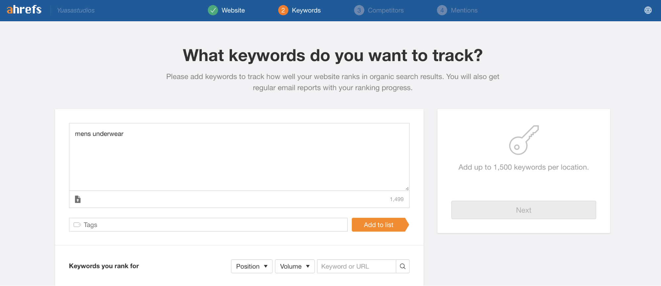
Task: Click the step 4 number circle
Action: pyautogui.click(x=442, y=10)
